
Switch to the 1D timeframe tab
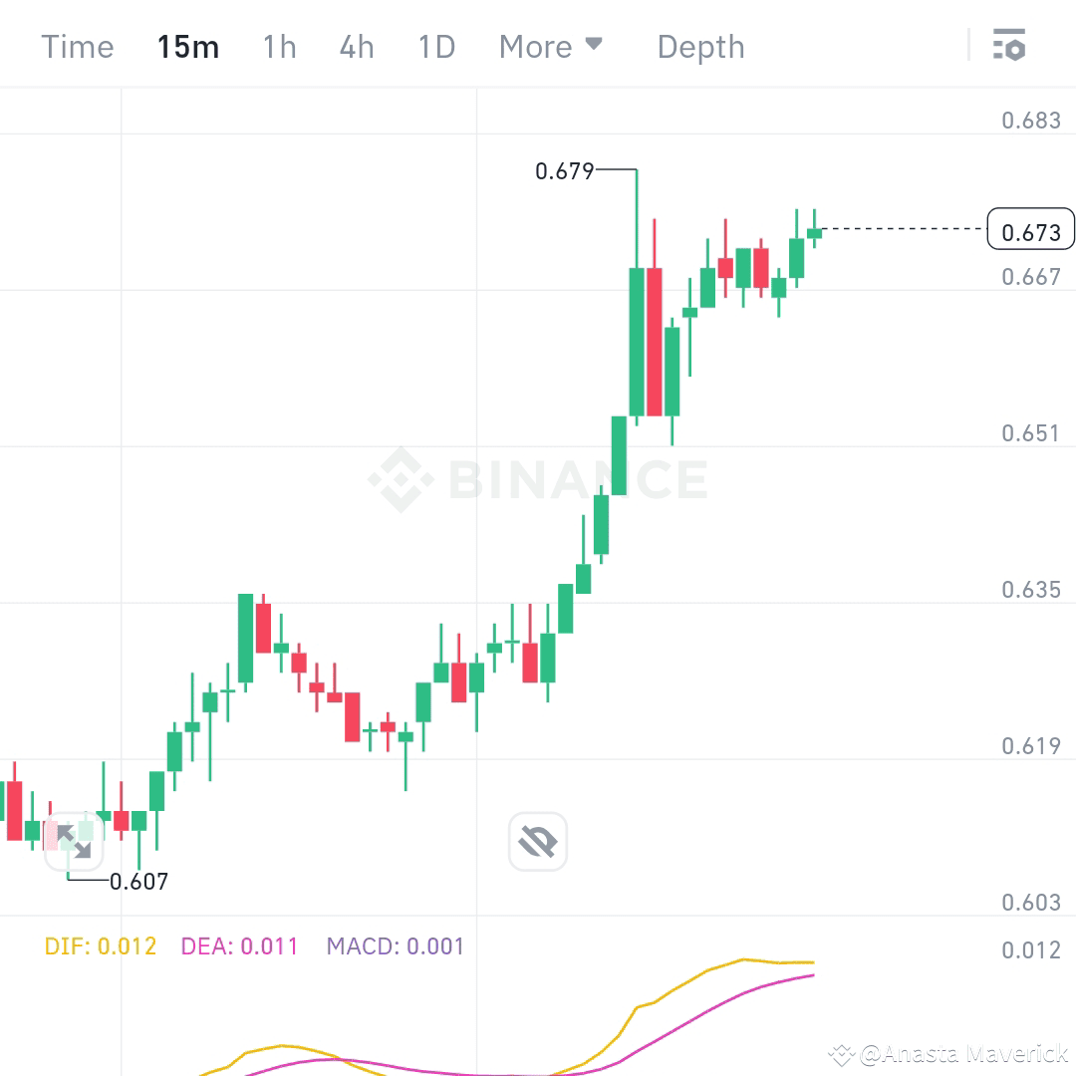(x=435, y=46)
